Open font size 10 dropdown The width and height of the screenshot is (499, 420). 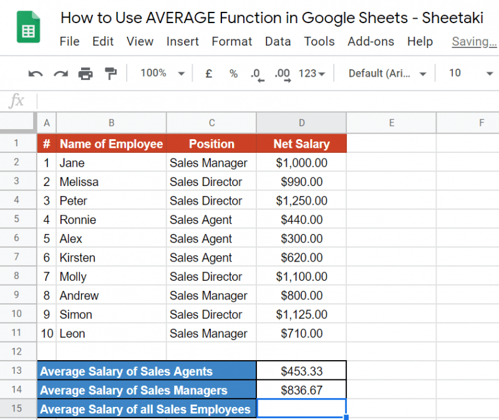point(471,74)
